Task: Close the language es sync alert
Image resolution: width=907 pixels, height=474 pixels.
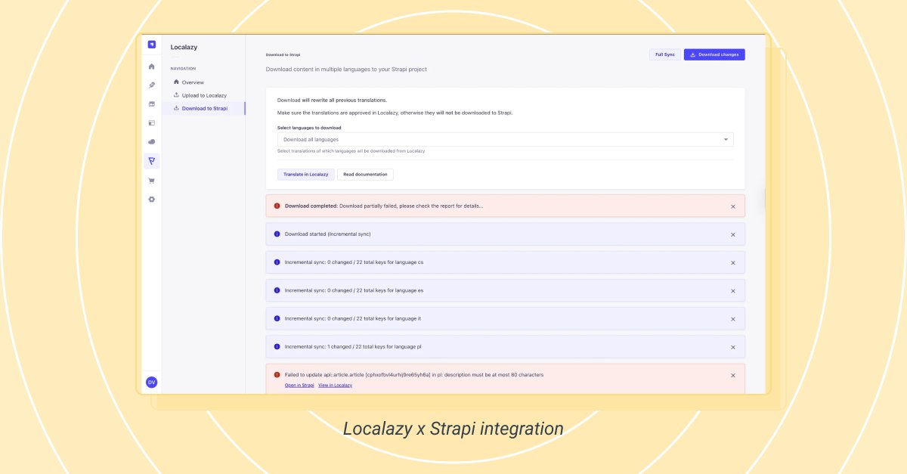Action: coord(732,291)
